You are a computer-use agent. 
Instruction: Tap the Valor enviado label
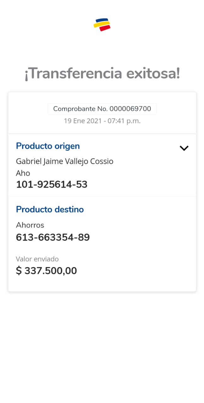click(37, 259)
